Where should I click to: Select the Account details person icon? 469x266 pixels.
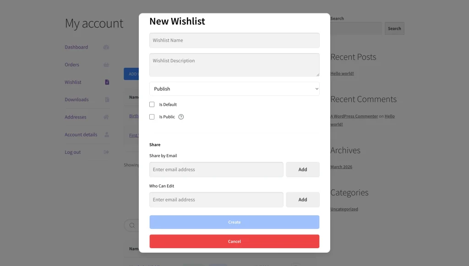click(106, 135)
